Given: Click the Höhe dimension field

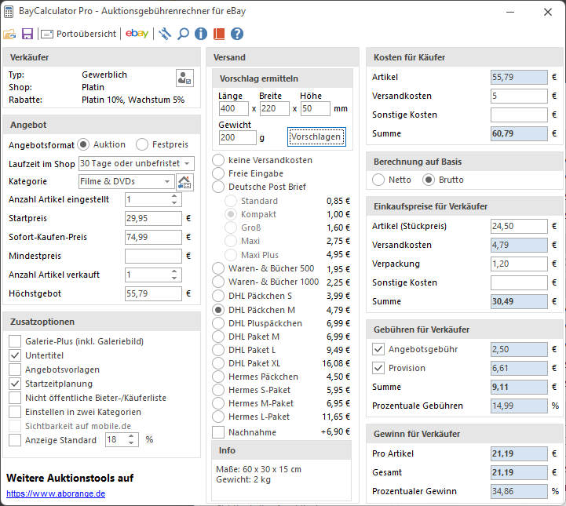Looking at the screenshot, I should (315, 108).
